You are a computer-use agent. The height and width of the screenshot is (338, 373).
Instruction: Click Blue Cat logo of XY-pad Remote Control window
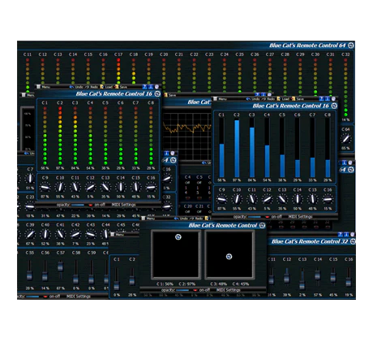[x=262, y=225]
